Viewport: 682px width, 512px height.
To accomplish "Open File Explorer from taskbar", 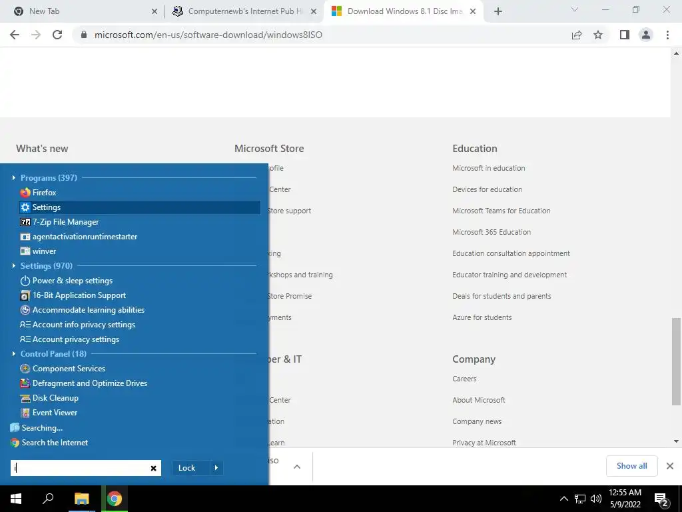I will 81,499.
